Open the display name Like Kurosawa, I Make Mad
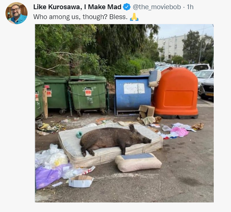Screen dimensions: 231x212 [x=77, y=7]
